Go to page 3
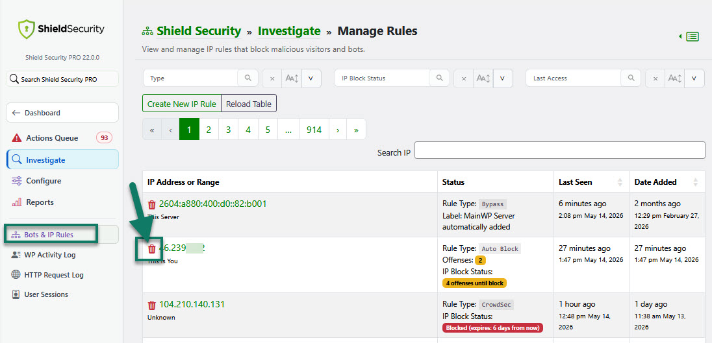Image resolution: width=712 pixels, height=343 pixels. pyautogui.click(x=229, y=130)
